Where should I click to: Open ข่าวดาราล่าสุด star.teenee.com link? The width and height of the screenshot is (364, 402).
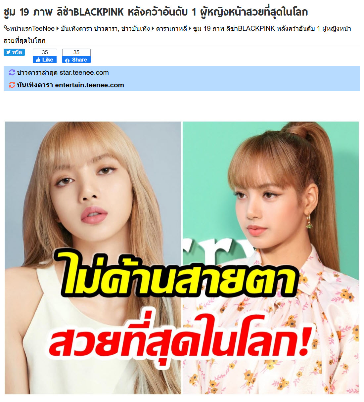point(63,72)
